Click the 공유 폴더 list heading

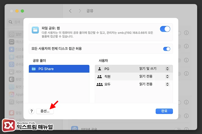coord(39,61)
